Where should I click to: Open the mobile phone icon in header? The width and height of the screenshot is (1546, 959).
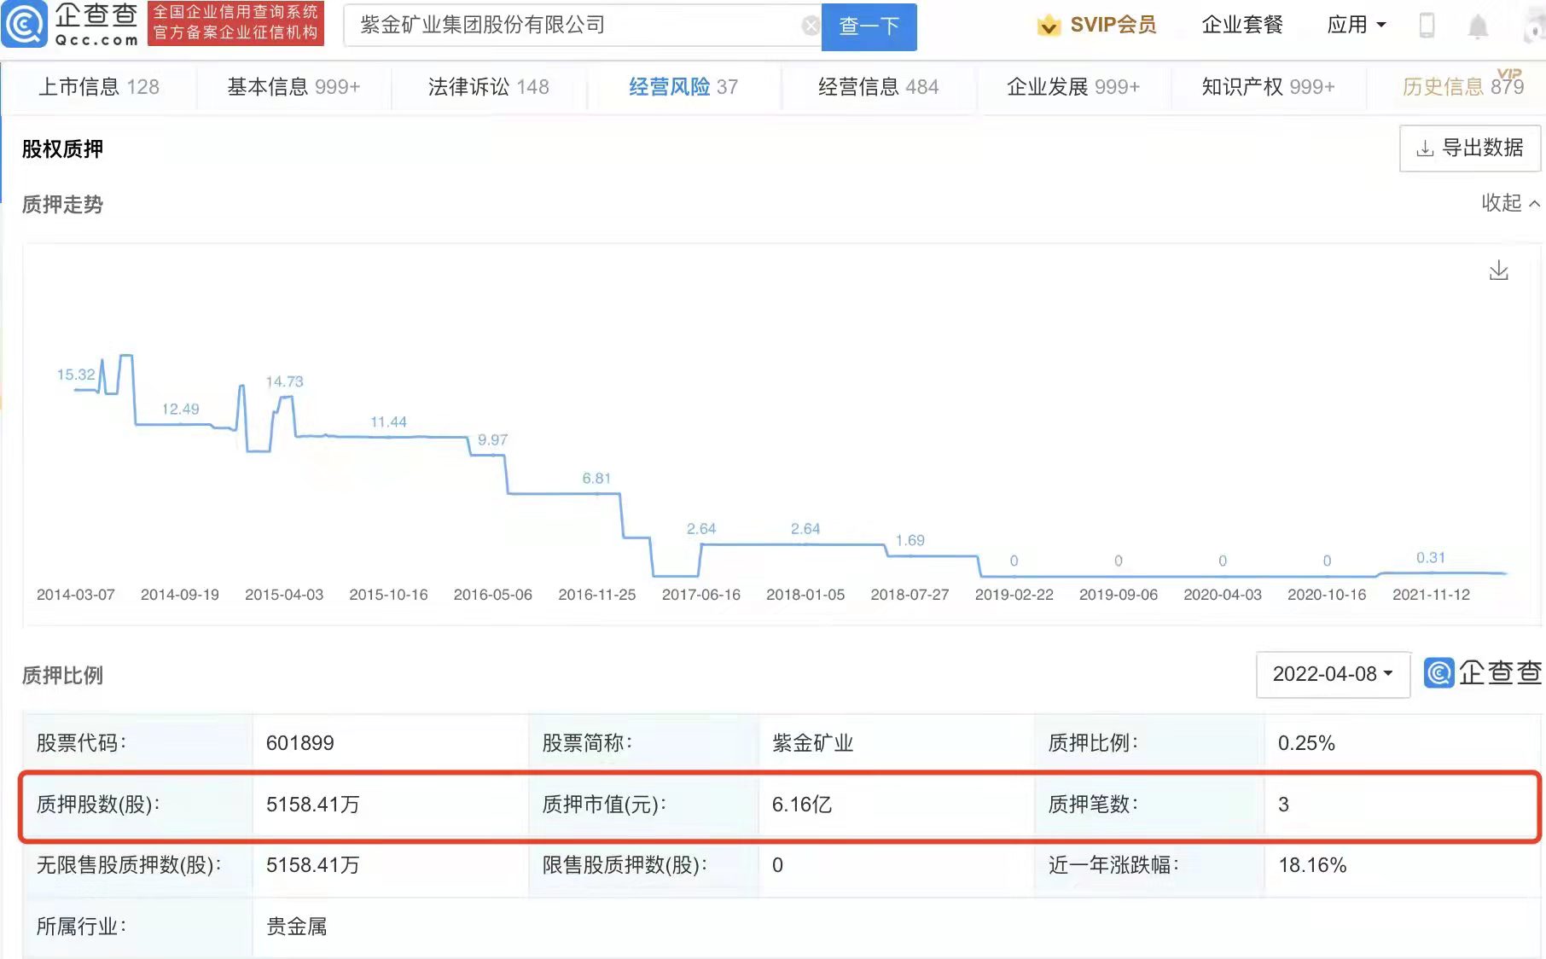[x=1427, y=26]
